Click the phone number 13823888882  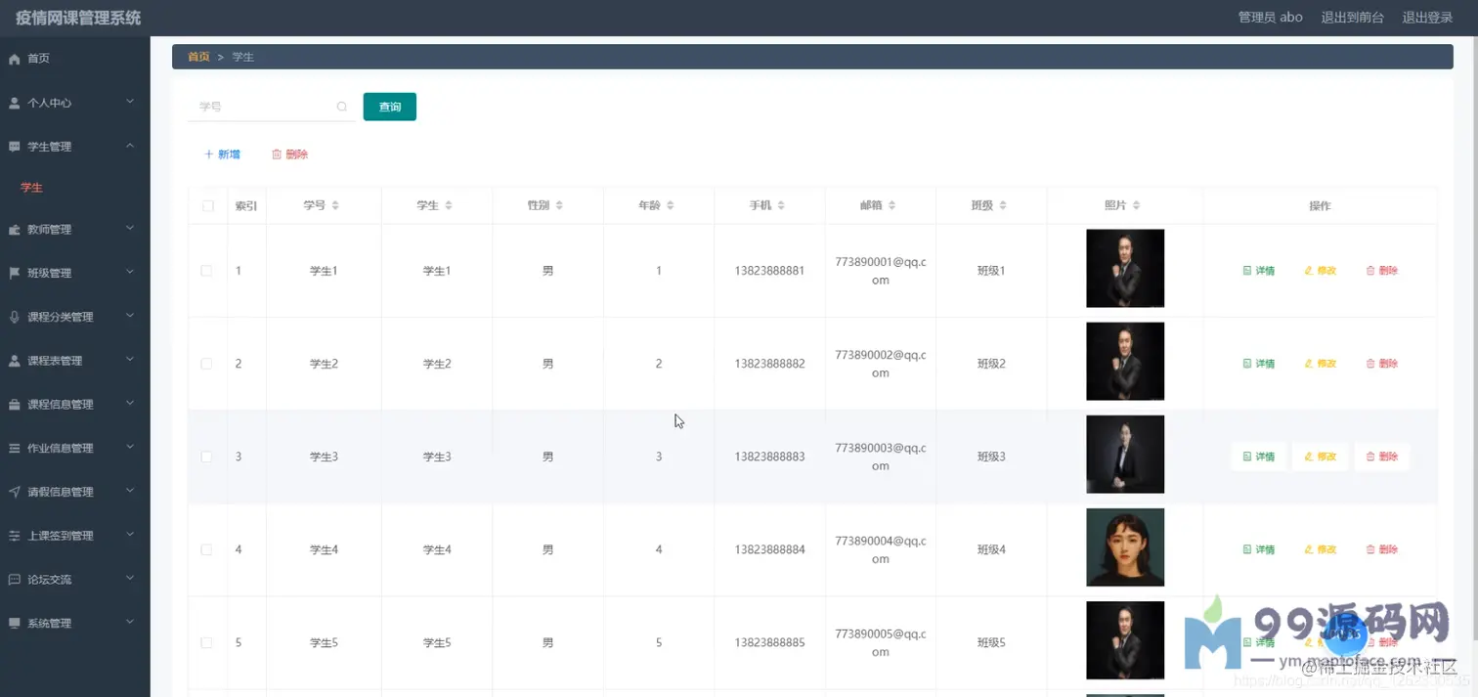point(769,364)
